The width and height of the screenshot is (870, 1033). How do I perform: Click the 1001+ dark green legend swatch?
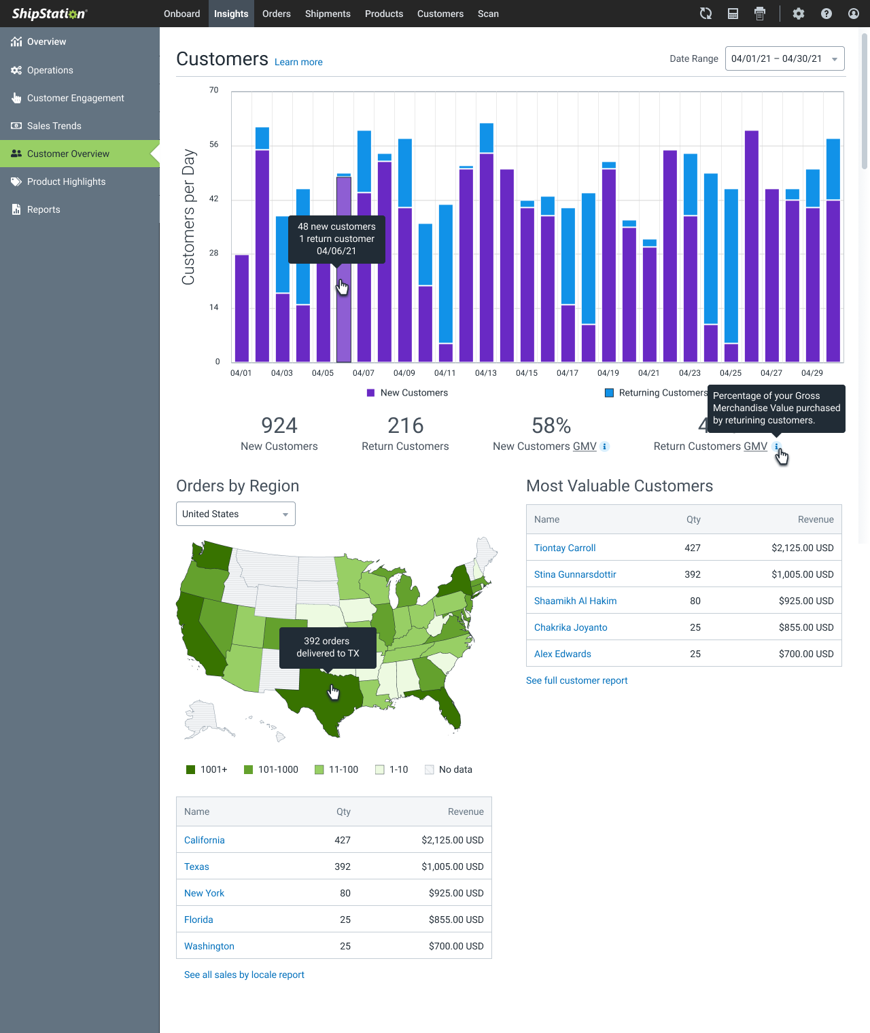(190, 769)
